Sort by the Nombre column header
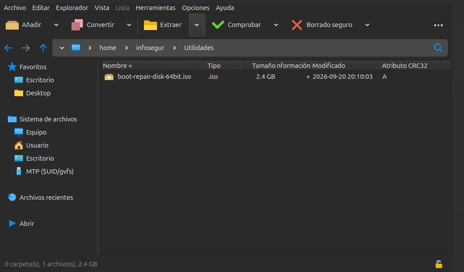This screenshot has height=272, width=464. pos(154,66)
